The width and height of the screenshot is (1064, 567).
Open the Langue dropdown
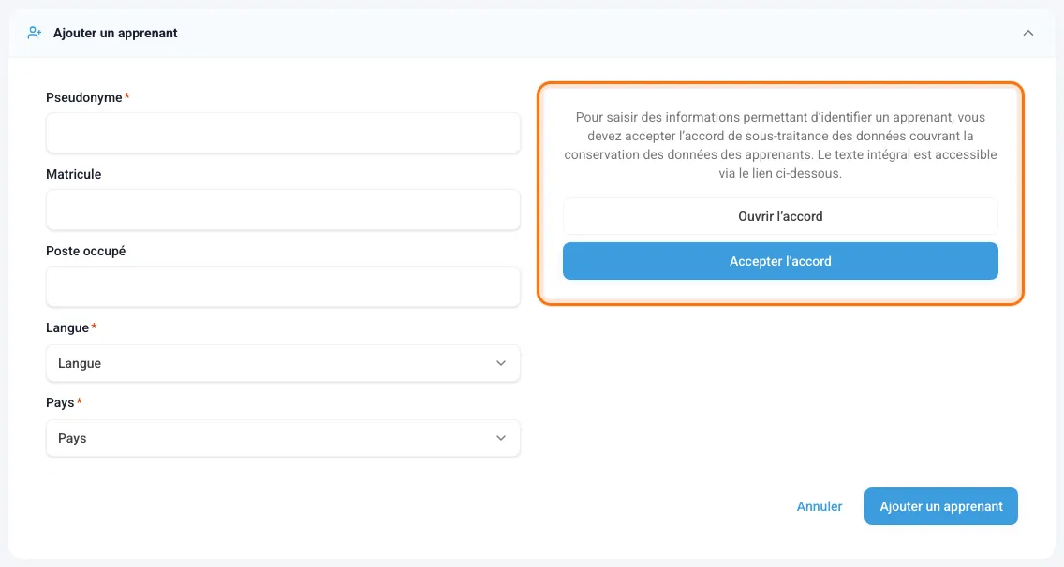click(x=283, y=363)
